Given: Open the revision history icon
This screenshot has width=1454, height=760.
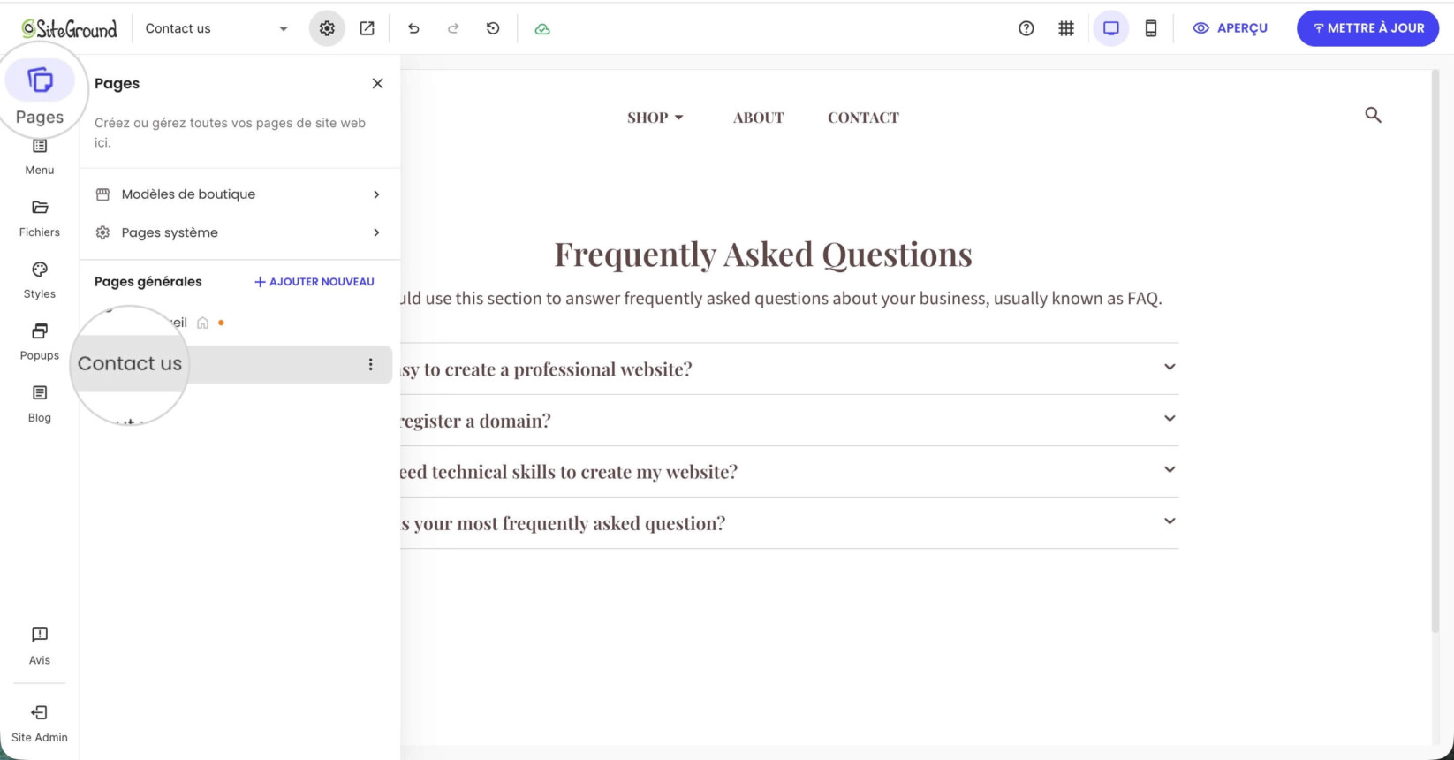Looking at the screenshot, I should click(493, 28).
